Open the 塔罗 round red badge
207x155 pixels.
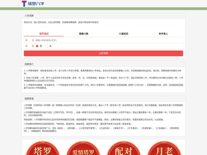point(43,148)
